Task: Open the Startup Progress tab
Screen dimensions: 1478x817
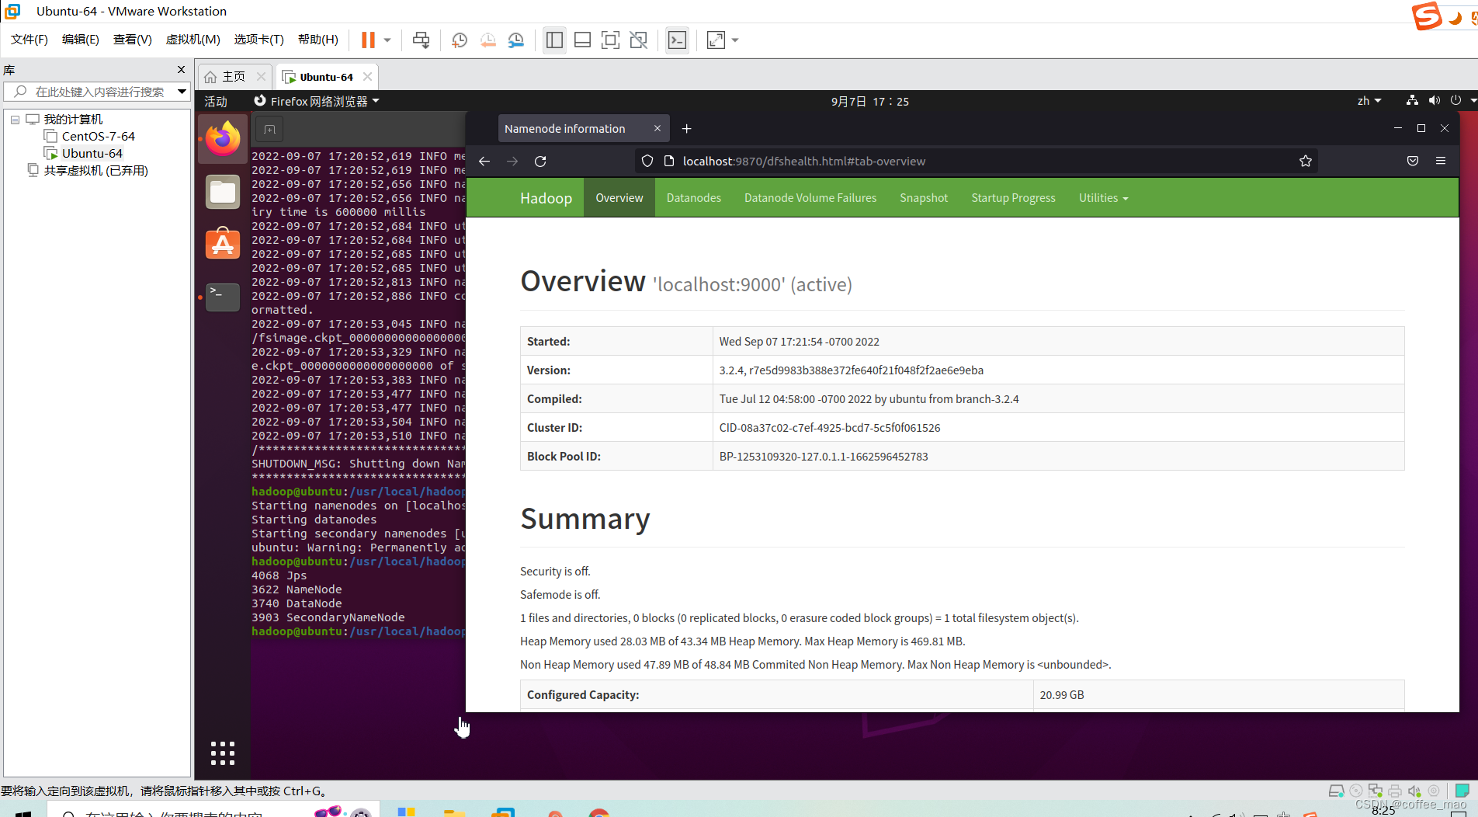Action: click(x=1013, y=198)
